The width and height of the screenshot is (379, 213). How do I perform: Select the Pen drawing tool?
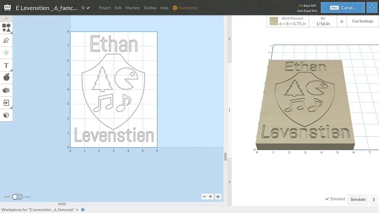click(6, 40)
